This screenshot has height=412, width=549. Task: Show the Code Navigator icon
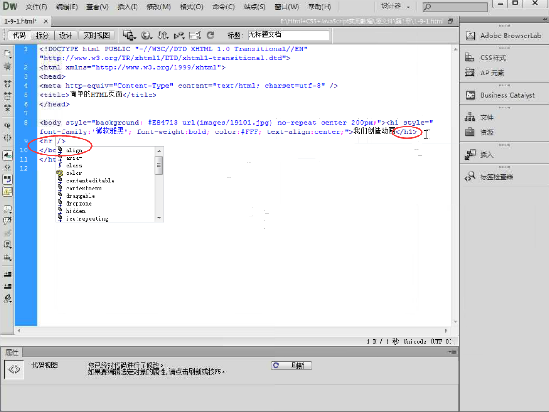[x=8, y=66]
